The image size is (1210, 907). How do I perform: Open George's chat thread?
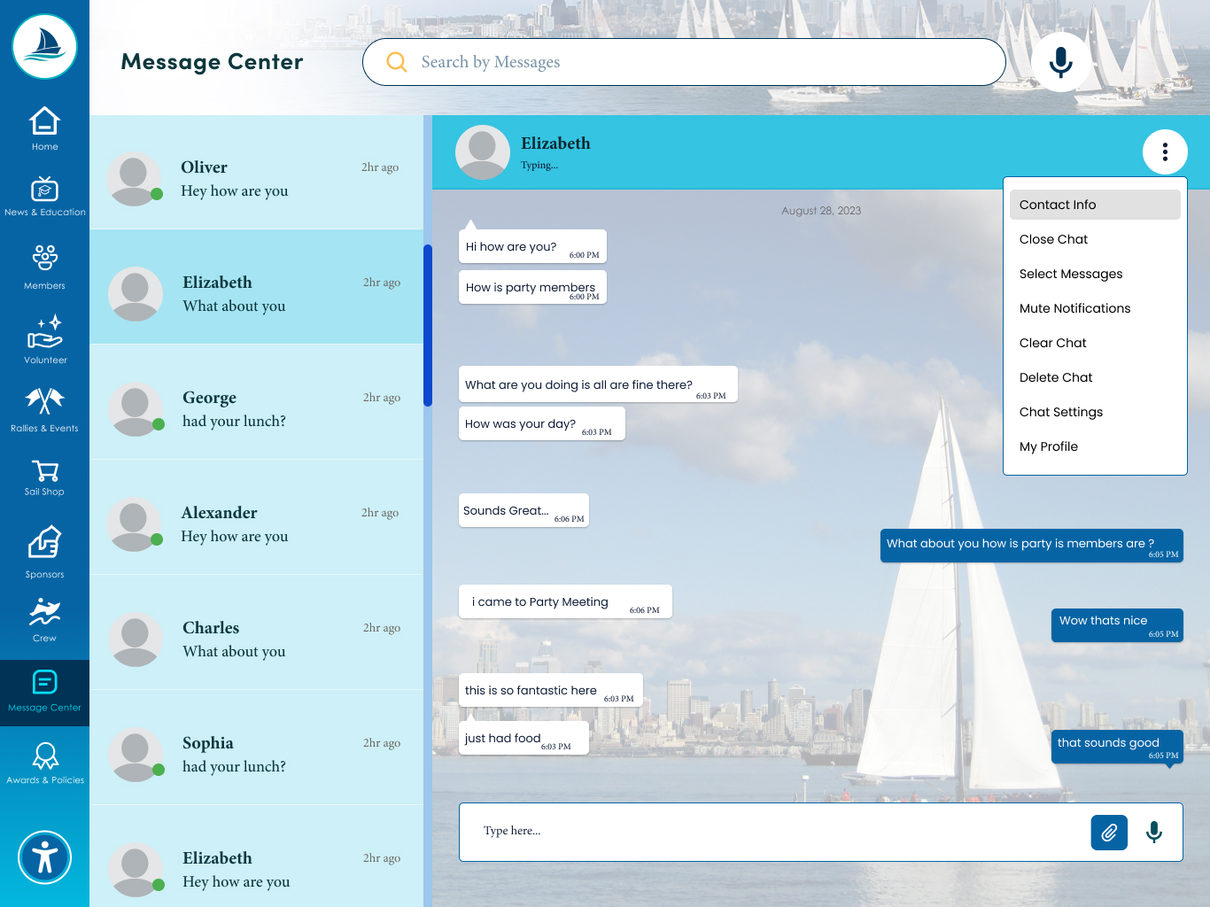click(x=256, y=409)
